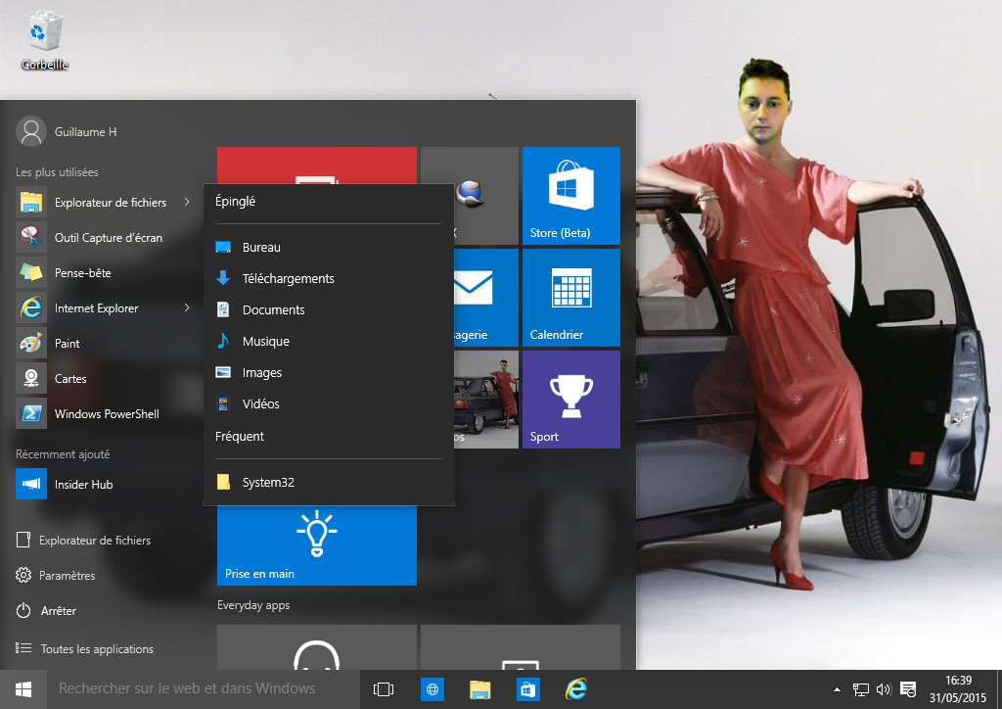Click the Task View taskbar button
The width and height of the screenshot is (1002, 709).
pyautogui.click(x=384, y=689)
